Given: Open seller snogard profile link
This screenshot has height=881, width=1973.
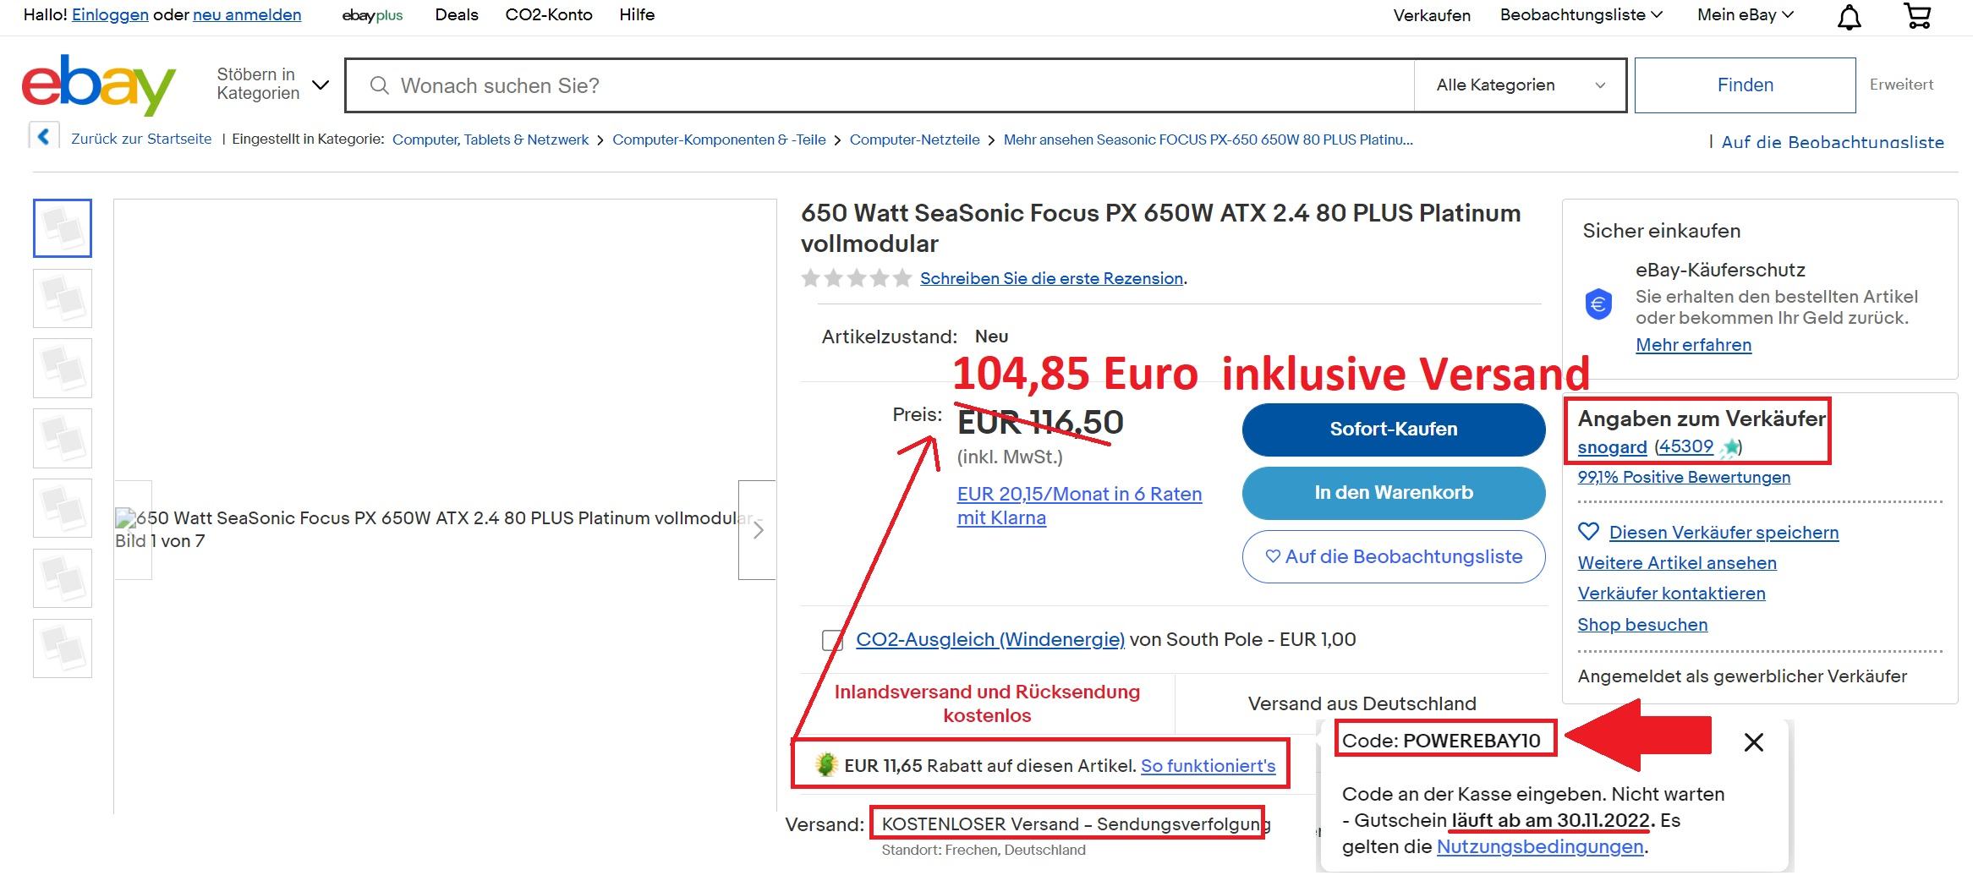Looking at the screenshot, I should (1612, 447).
